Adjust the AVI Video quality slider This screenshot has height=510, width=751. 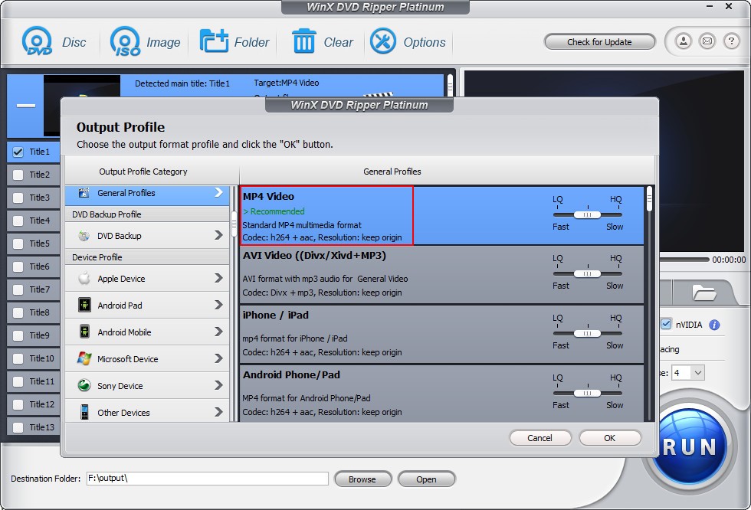(587, 273)
